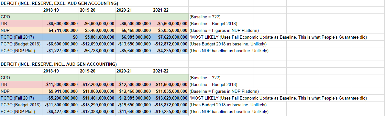Select the -$12,388,000,000 cell
The width and height of the screenshot is (385, 116).
point(97,112)
